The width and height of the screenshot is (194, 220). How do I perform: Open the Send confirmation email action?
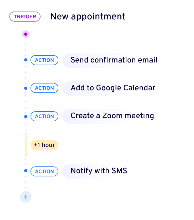click(114, 60)
